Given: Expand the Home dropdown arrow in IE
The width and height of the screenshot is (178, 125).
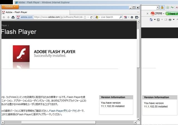Looking at the screenshot, I should (x=155, y=20).
